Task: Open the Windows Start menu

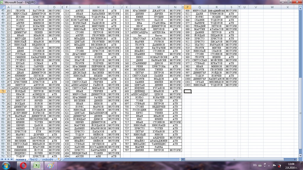Action: click(x=6, y=166)
